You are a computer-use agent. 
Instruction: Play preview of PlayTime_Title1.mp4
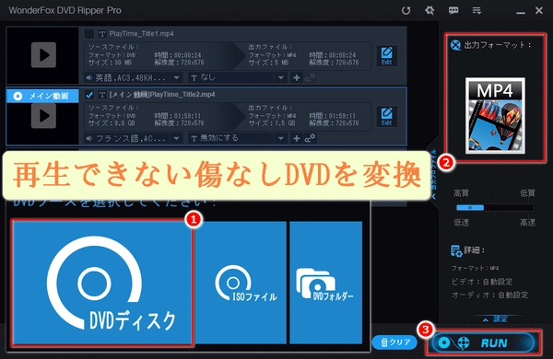tap(43, 55)
